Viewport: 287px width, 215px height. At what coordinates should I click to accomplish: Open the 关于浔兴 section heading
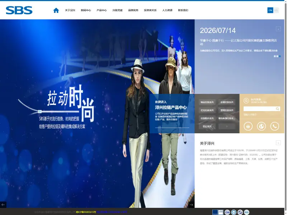(x=207, y=143)
